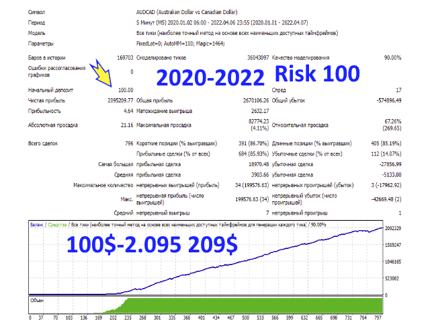Select the long positions value 405 (85.19%)
The width and height of the screenshot is (430, 323).
click(386, 143)
